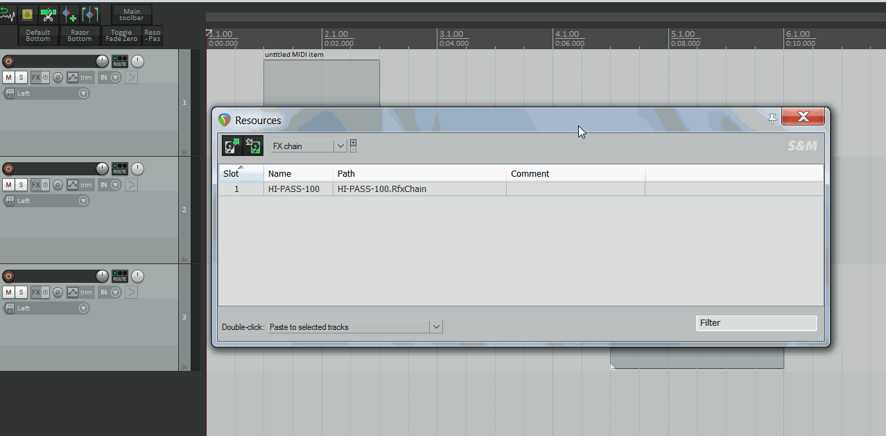Solo track 3 with S button
This screenshot has height=436, width=886.
point(21,292)
